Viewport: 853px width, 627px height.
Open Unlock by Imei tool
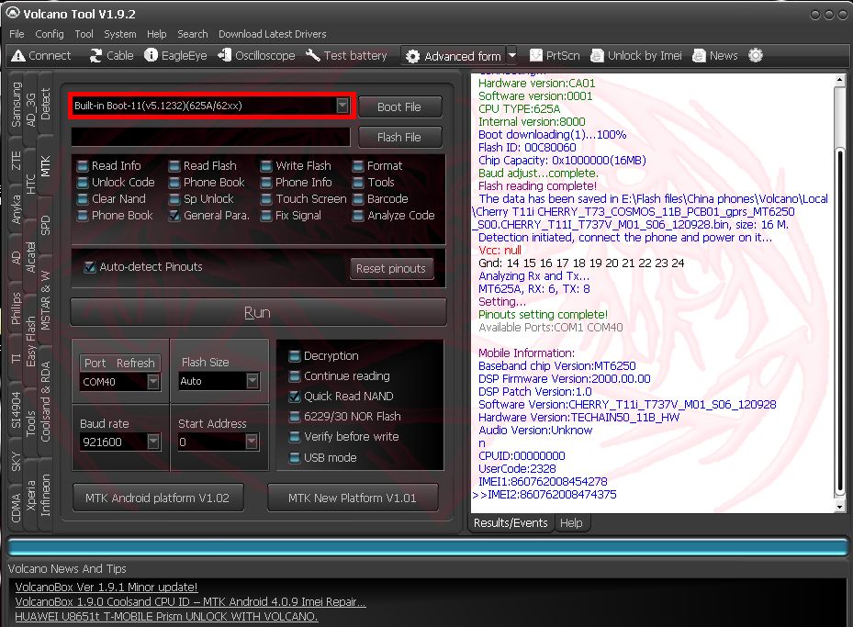(598, 55)
